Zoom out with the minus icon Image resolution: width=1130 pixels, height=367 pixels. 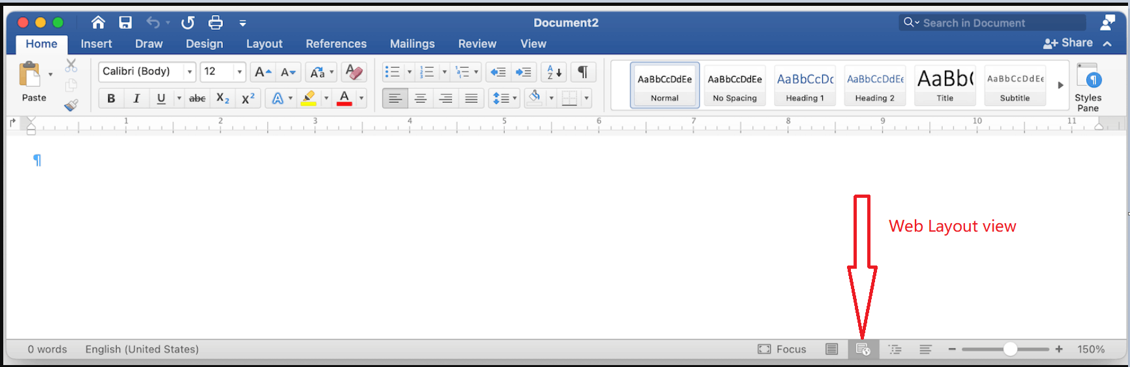pyautogui.click(x=952, y=349)
